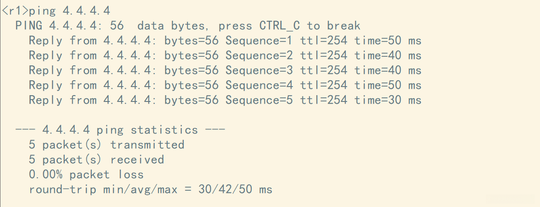Select the "0.00% packet loss" line
This screenshot has width=540, height=207.
coord(86,175)
